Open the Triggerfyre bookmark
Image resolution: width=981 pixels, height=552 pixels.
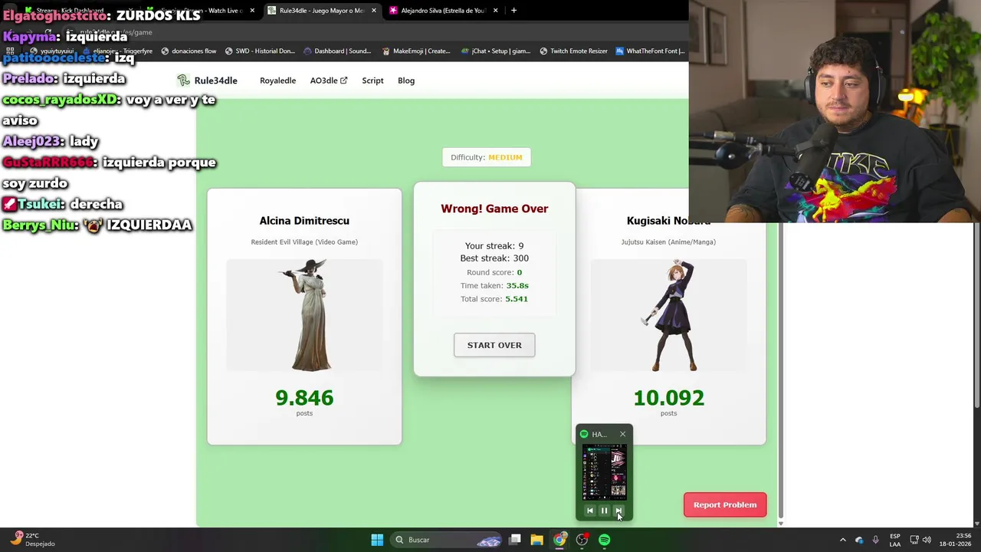(x=116, y=51)
